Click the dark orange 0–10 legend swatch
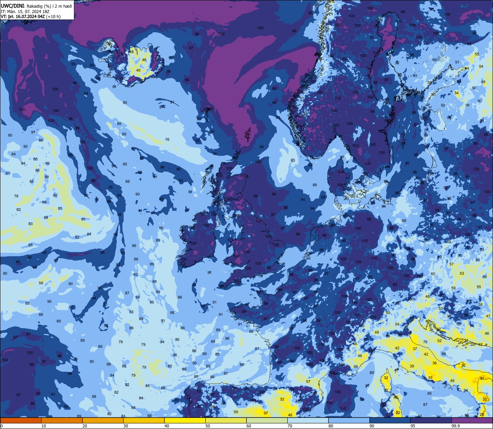Screen dimensions: 493x429 coord(21,420)
